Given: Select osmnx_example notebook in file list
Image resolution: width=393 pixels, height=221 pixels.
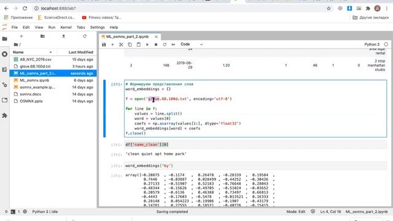Looking at the screenshot, I should click(x=53, y=87).
